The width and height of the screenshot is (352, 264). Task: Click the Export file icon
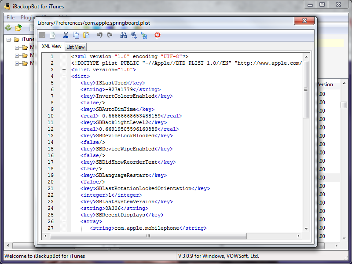[53, 35]
